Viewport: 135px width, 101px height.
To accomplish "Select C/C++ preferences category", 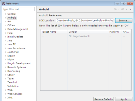I will coord(11,25).
